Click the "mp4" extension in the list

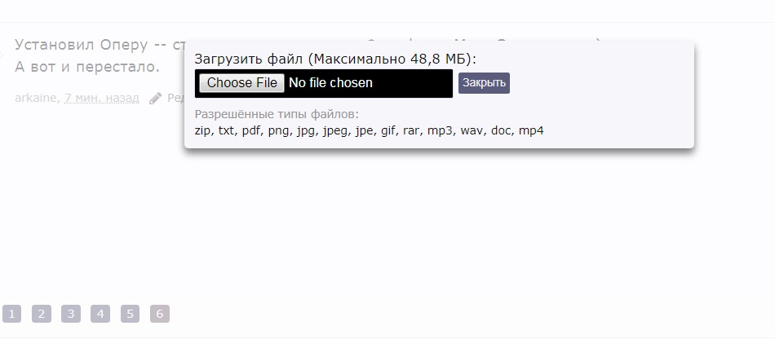531,130
